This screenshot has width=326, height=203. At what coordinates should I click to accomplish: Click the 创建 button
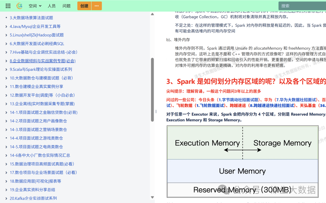(84, 5)
